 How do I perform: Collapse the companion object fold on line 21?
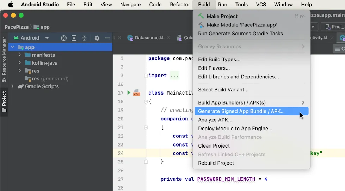(146, 127)
